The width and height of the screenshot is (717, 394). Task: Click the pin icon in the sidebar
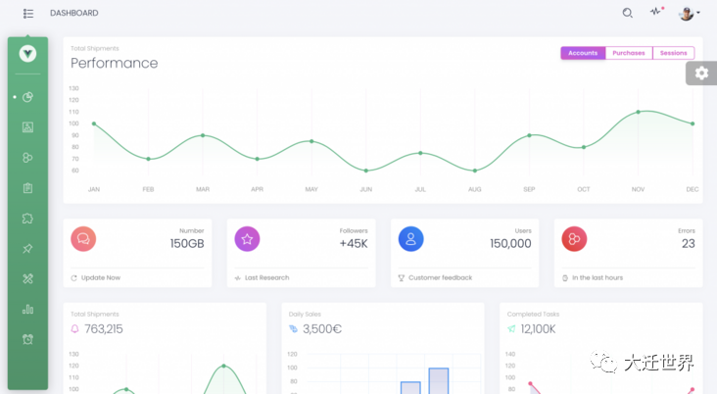(x=28, y=248)
